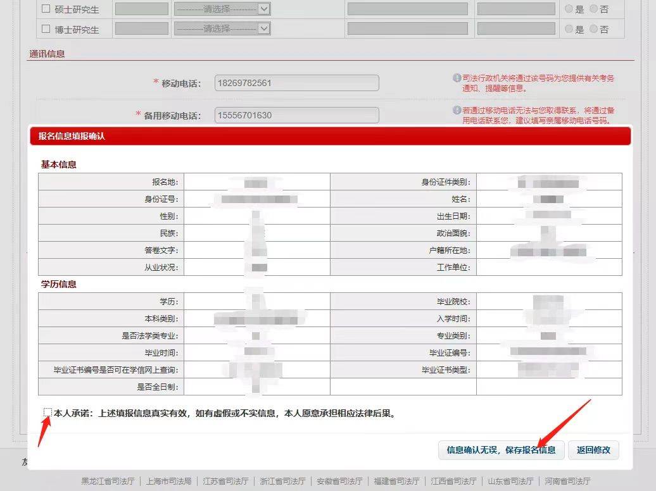Tick the 本人承诺 declaration checkbox
Image resolution: width=656 pixels, height=491 pixels.
click(x=47, y=413)
